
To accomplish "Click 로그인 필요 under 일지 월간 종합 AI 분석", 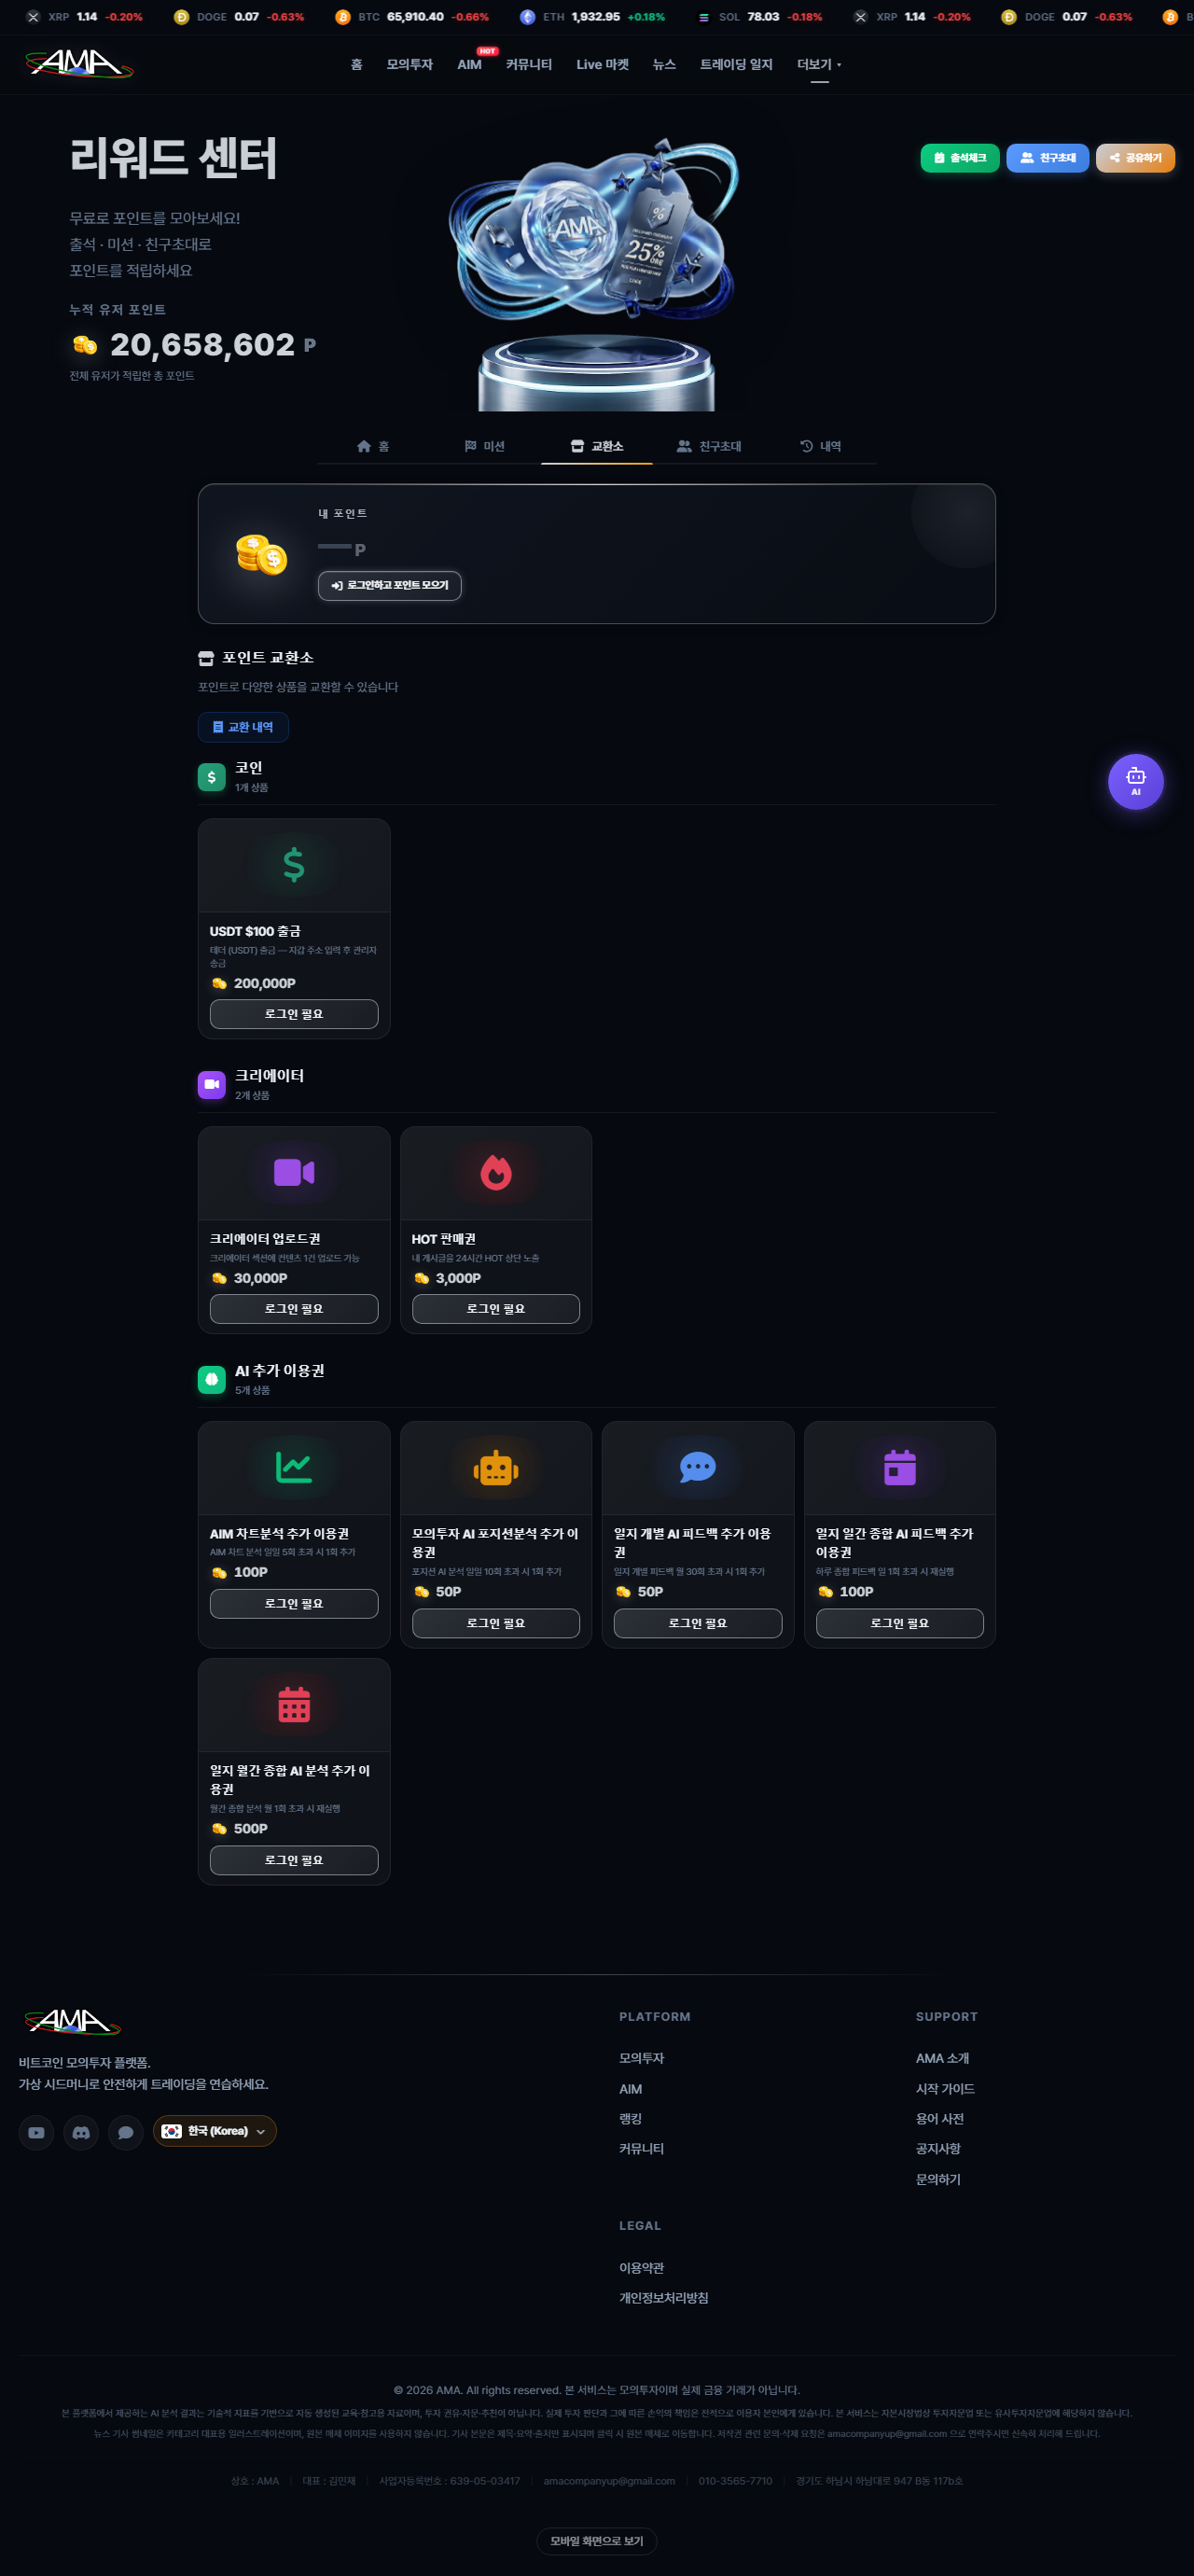I will coord(294,1860).
